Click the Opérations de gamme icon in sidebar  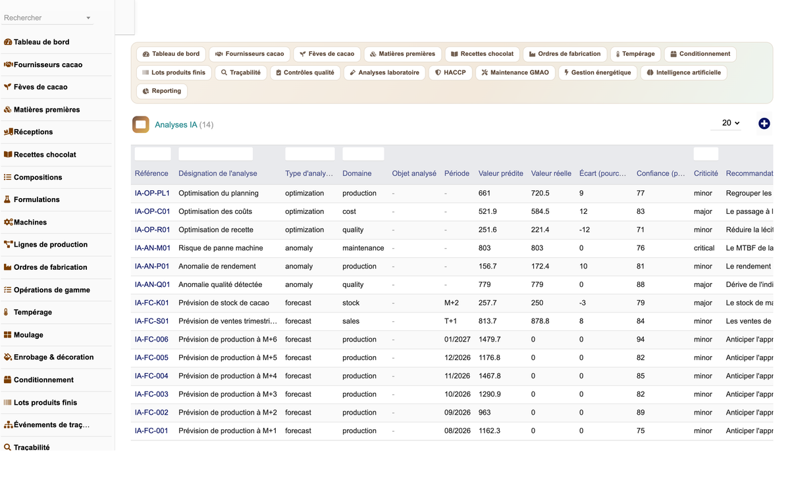[8, 290]
